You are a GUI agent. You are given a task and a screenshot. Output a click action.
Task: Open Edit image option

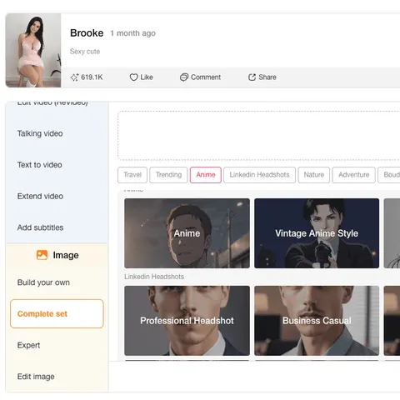tap(36, 377)
